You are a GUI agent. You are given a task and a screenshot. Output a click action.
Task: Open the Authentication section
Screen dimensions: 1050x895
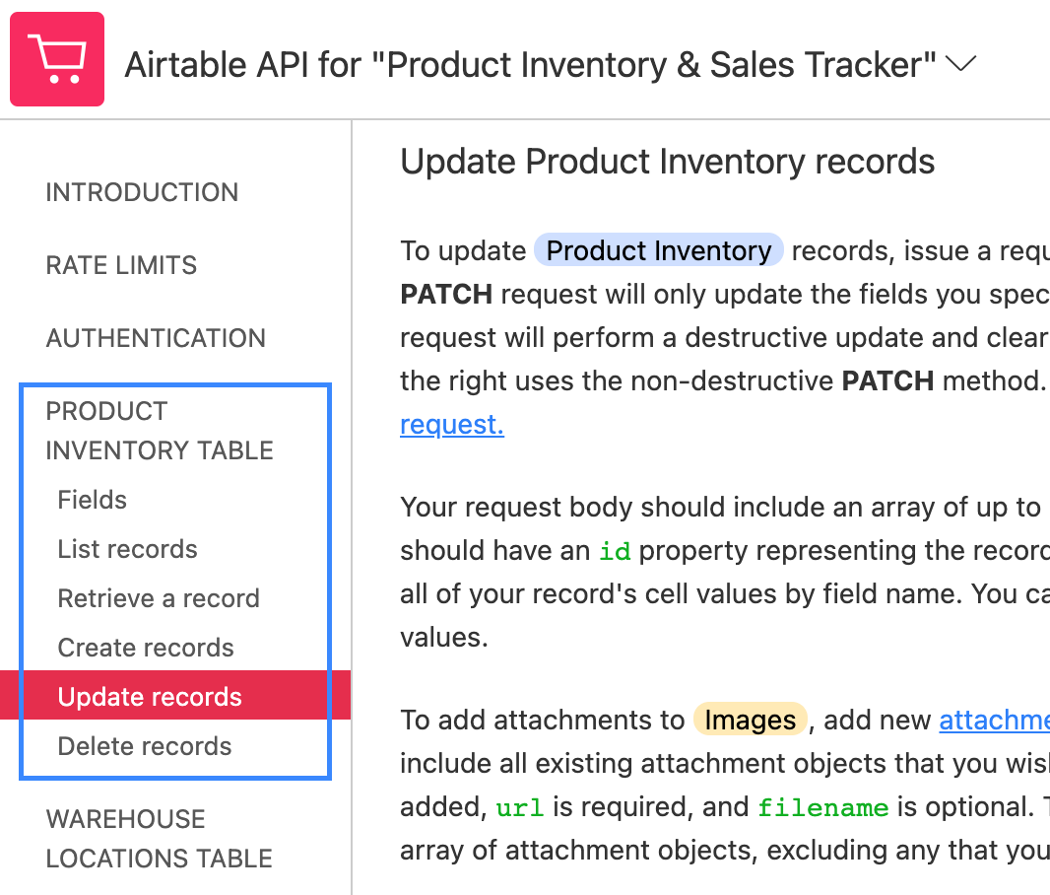tap(156, 338)
